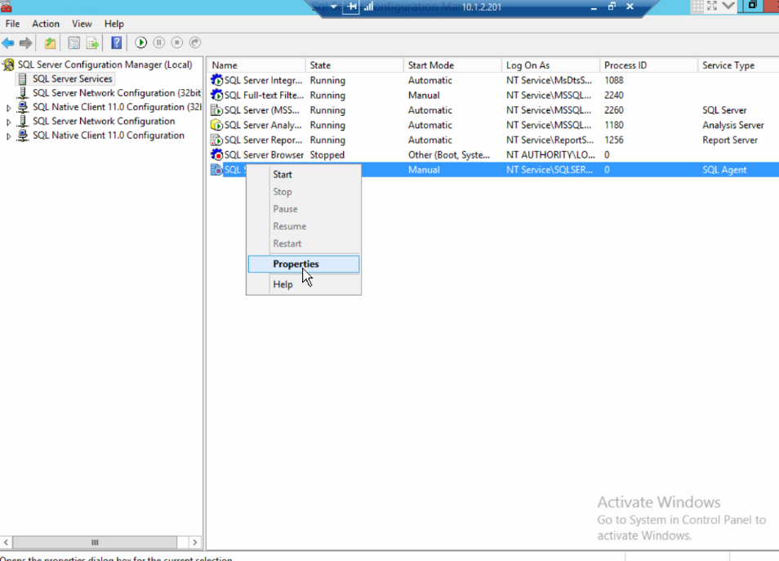Screen dimensions: 779x561
Task: Choose Pause in the context menu
Action: coord(304,209)
